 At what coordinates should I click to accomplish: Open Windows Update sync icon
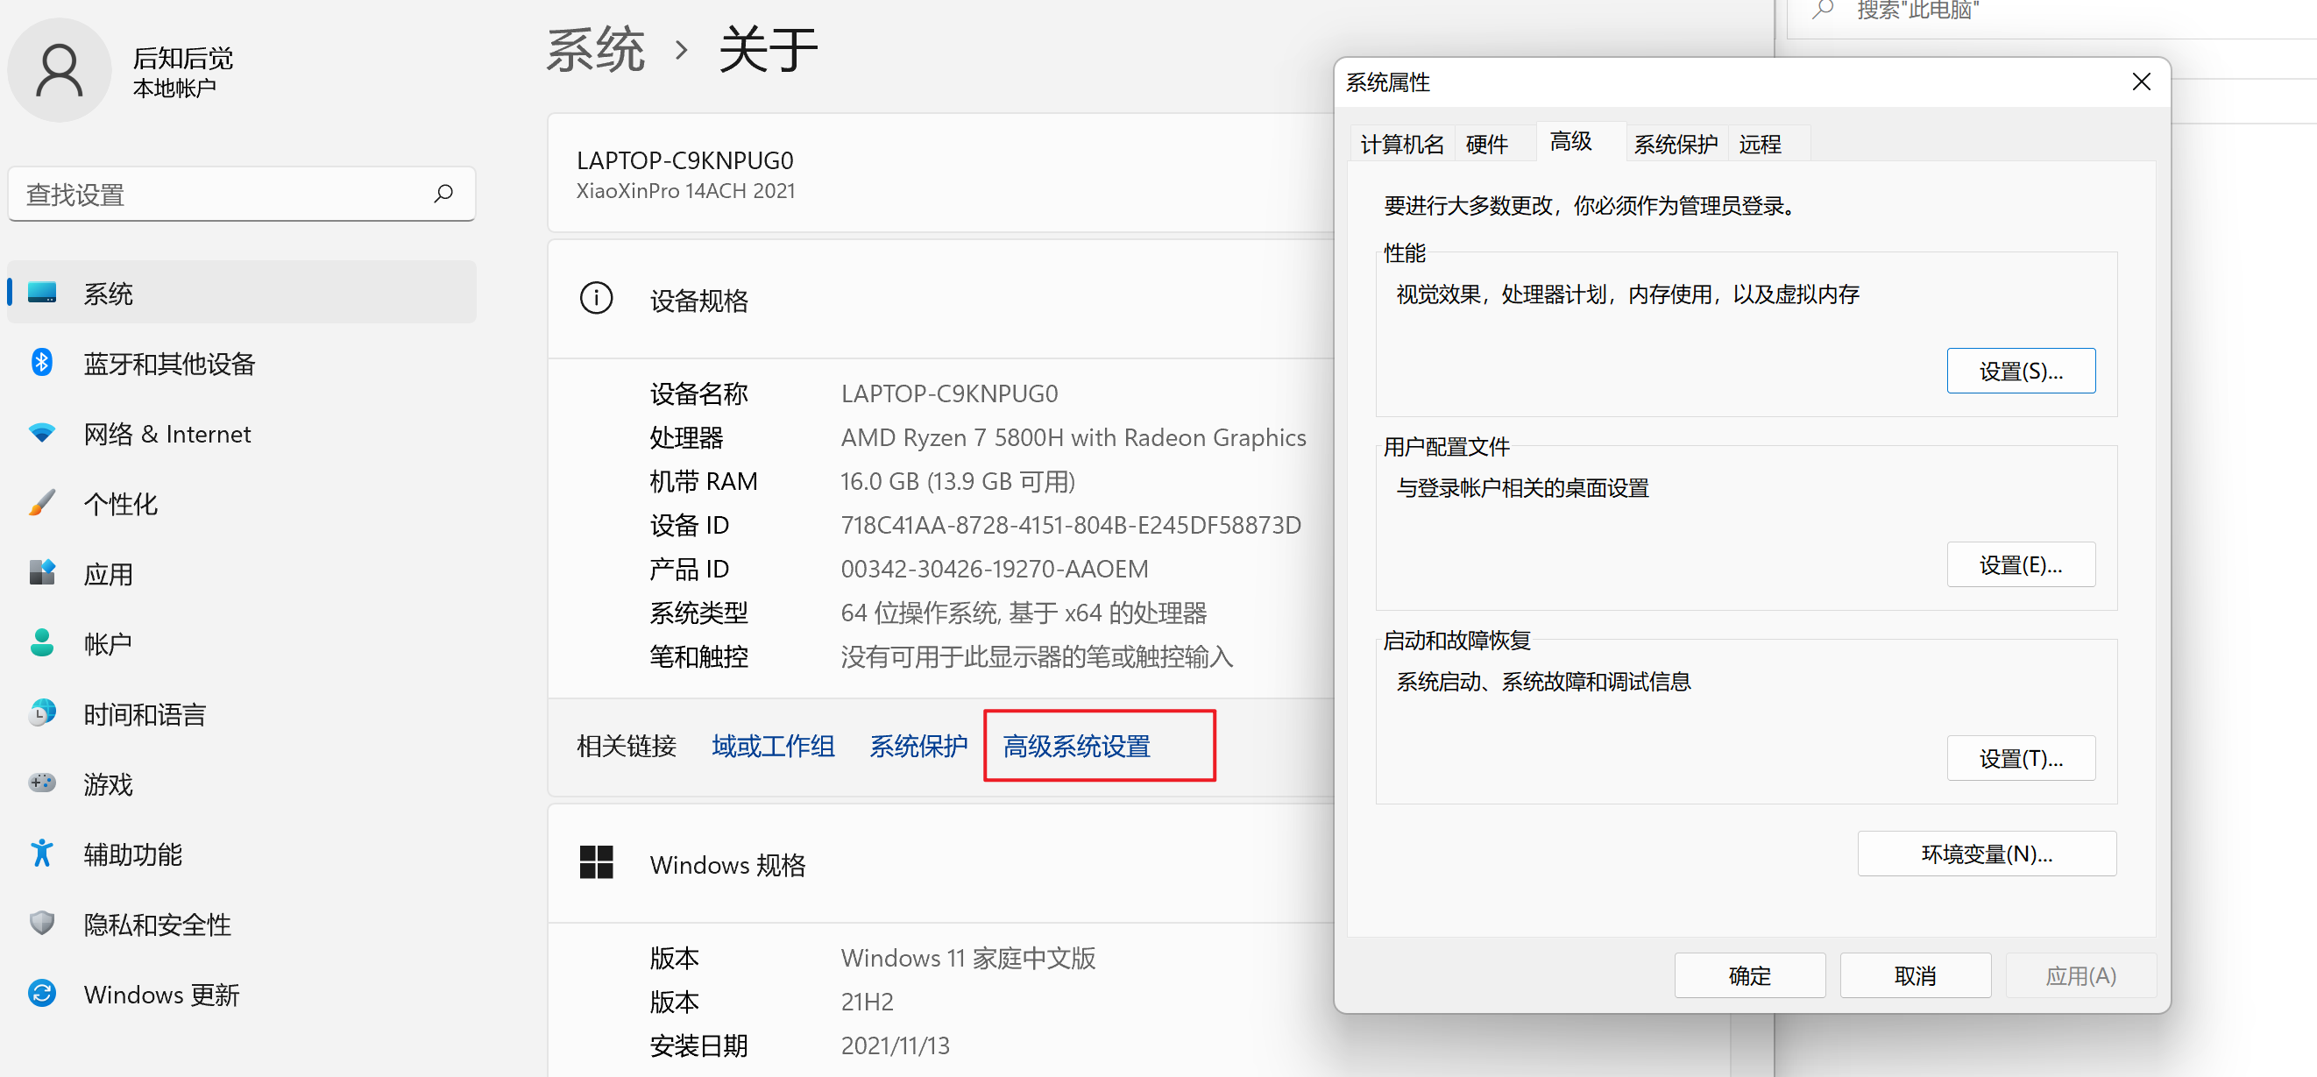click(41, 994)
